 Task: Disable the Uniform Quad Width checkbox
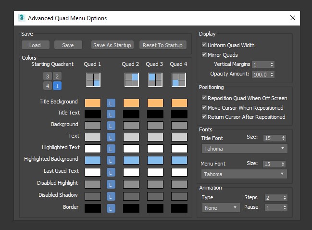204,45
